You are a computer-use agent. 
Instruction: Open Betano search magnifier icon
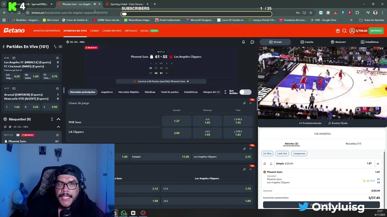pos(344,31)
